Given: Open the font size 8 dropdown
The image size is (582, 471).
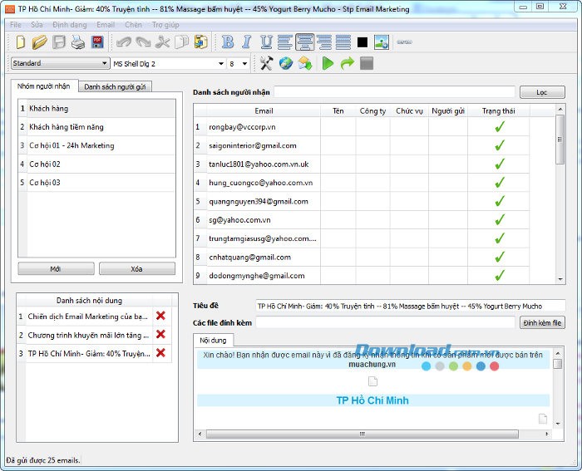Looking at the screenshot, I should 244,63.
